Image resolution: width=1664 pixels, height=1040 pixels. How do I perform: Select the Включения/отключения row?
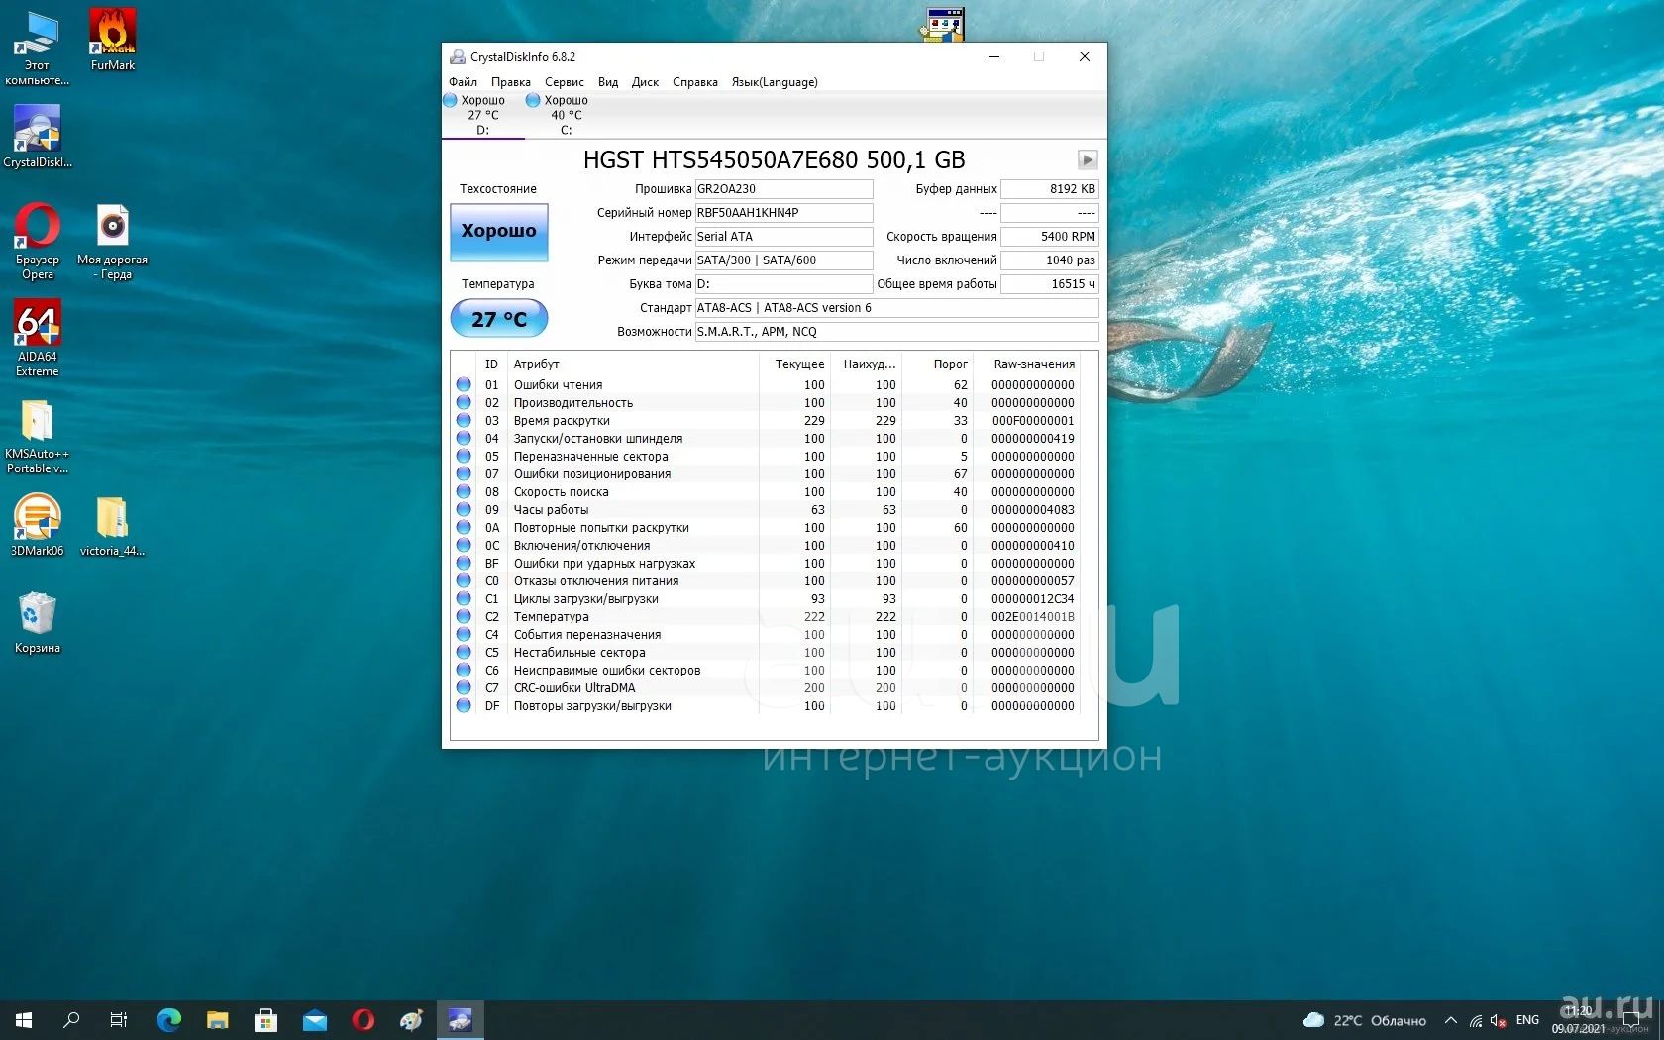pos(767,546)
